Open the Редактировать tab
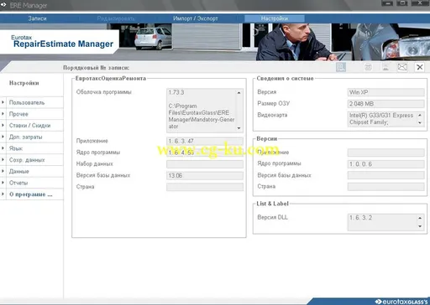 coord(116,18)
